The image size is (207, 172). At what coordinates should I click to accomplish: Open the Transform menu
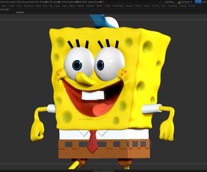point(172,6)
